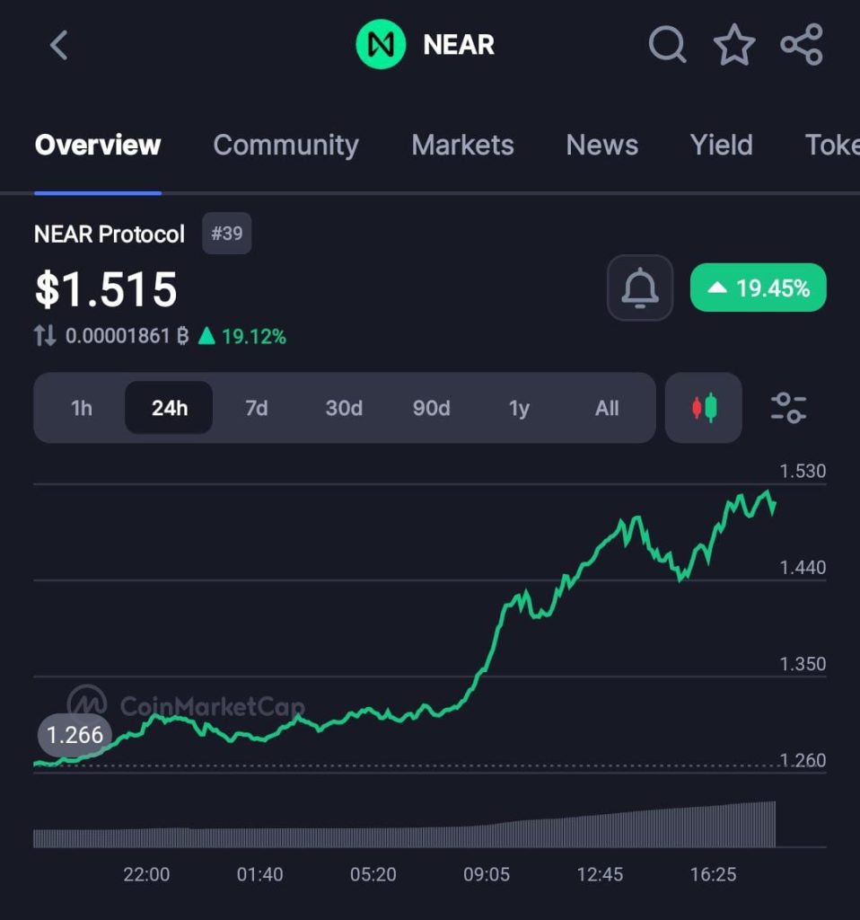Switch chart to 1y range
This screenshot has width=860, height=920.
[519, 408]
